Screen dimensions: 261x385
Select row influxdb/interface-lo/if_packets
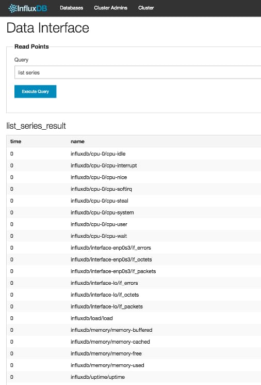click(134, 306)
